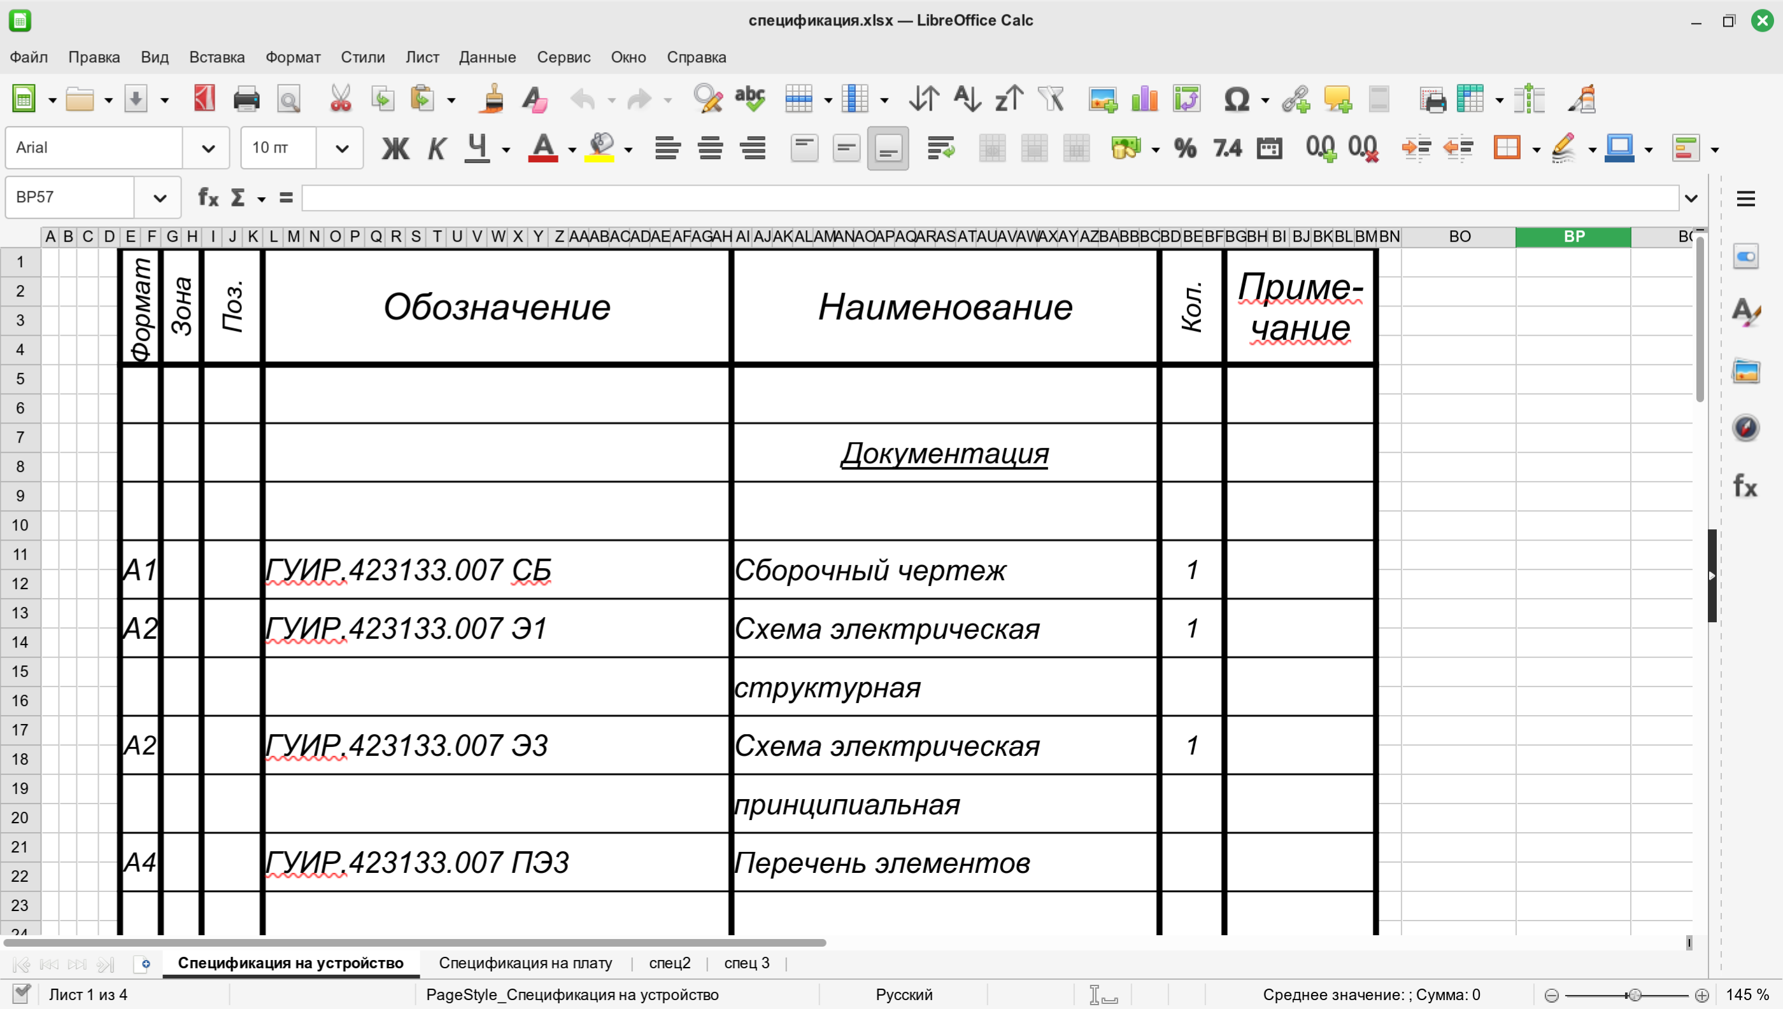This screenshot has height=1009, width=1783.
Task: Open the Данные menu
Action: click(x=487, y=57)
